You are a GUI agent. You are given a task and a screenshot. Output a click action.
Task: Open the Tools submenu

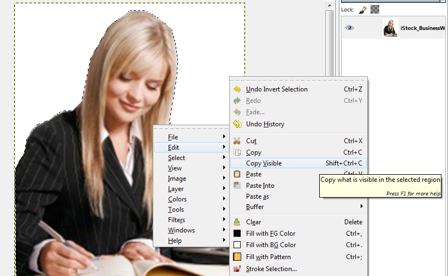191,210
